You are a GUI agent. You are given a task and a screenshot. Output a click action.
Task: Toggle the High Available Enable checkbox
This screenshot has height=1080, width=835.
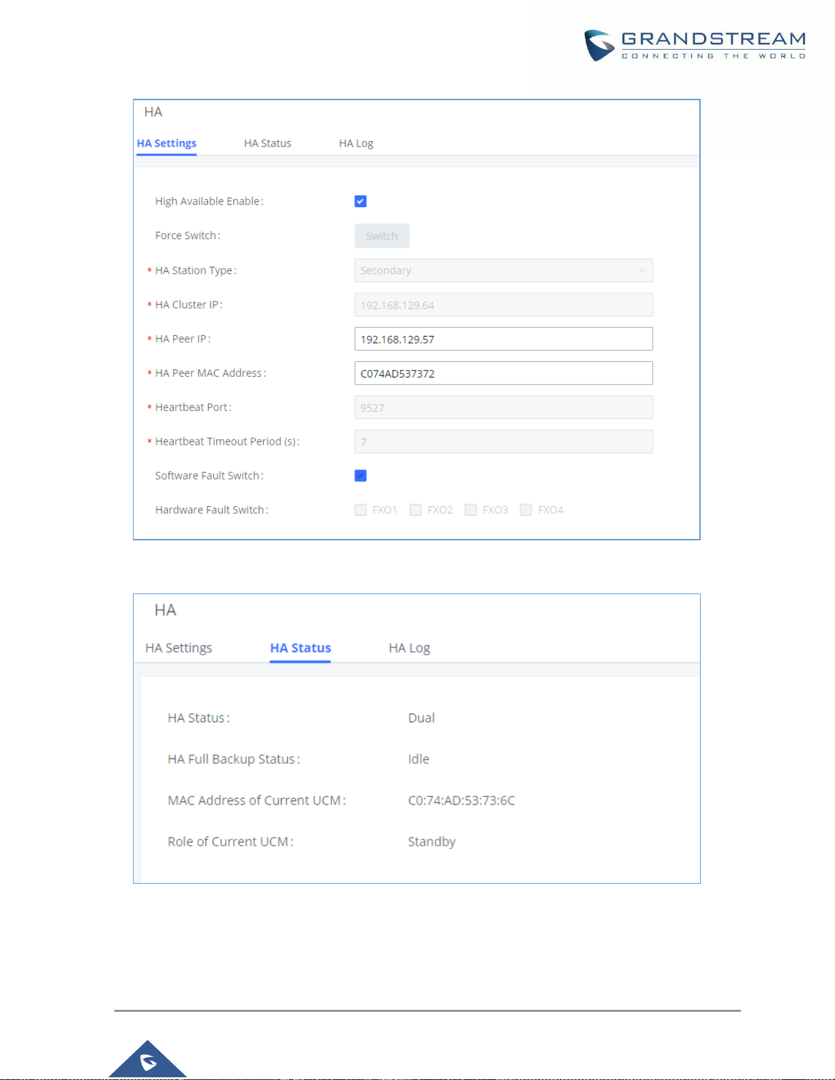[x=361, y=201]
